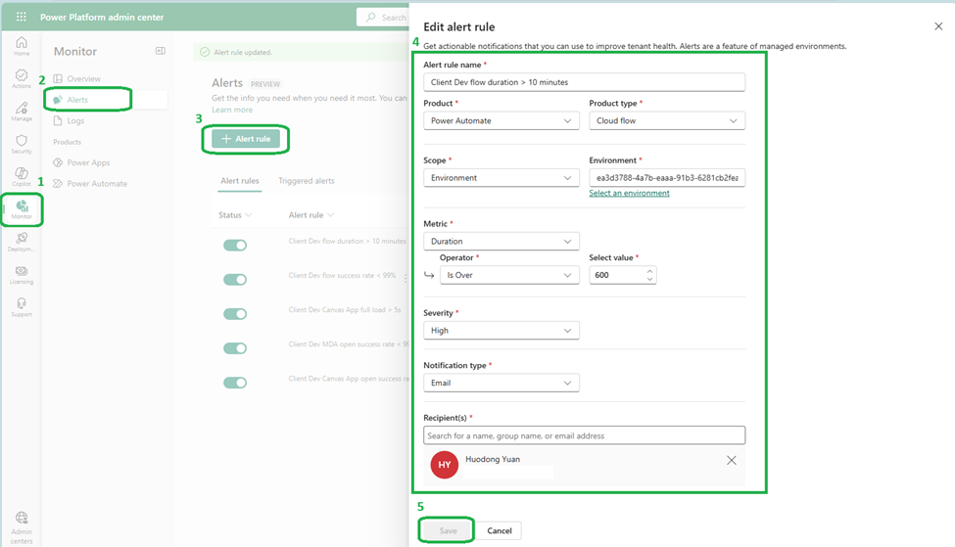Click the Alert rule name field

tap(584, 82)
